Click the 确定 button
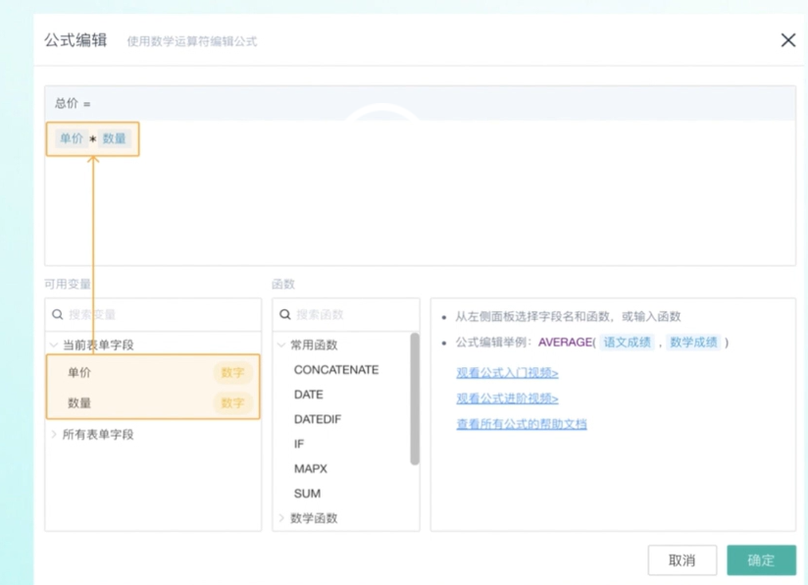The width and height of the screenshot is (808, 585). tap(761, 560)
